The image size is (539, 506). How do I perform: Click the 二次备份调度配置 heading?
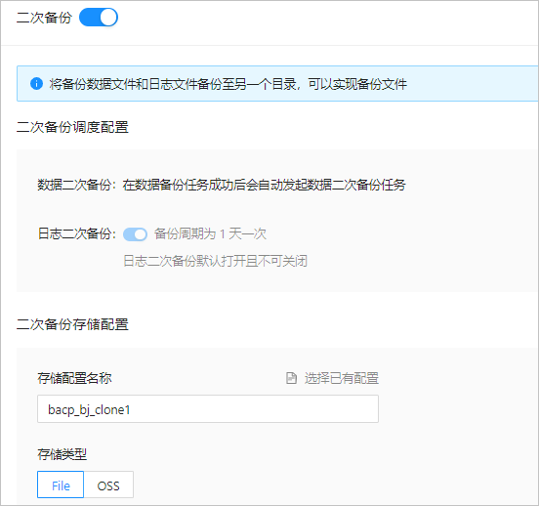coord(72,127)
